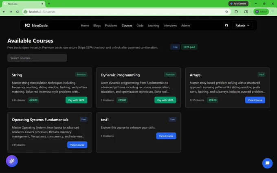Click the site information icon in address bar
Image resolution: width=277 pixels, height=173 pixels.
pyautogui.click(x=25, y=12)
